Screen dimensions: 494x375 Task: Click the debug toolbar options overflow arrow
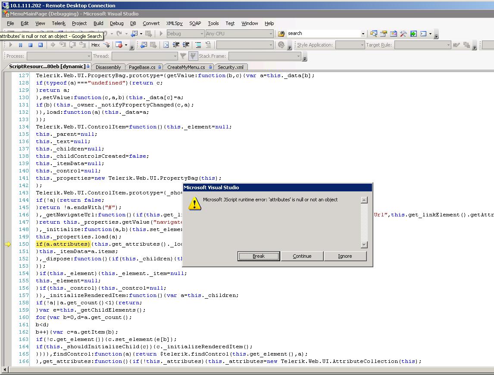(x=132, y=47)
